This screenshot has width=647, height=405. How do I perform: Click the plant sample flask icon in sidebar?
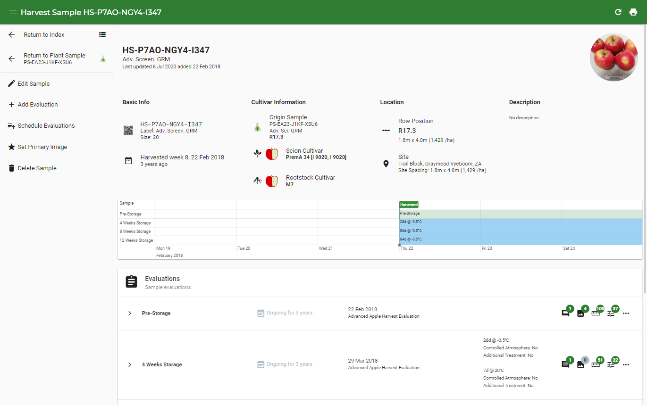[103, 59]
